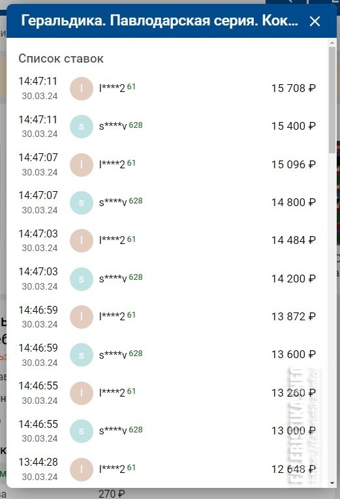
Task: Click avatar of 14 484 ₽ bidder
Action: tap(82, 241)
